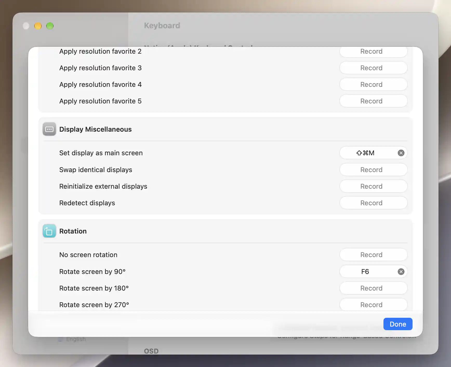The height and width of the screenshot is (367, 451).
Task: Click the Rotation section icon
Action: 49,231
